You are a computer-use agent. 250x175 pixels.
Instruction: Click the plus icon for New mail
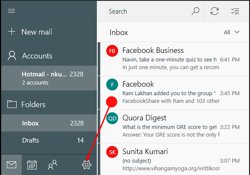[12, 32]
